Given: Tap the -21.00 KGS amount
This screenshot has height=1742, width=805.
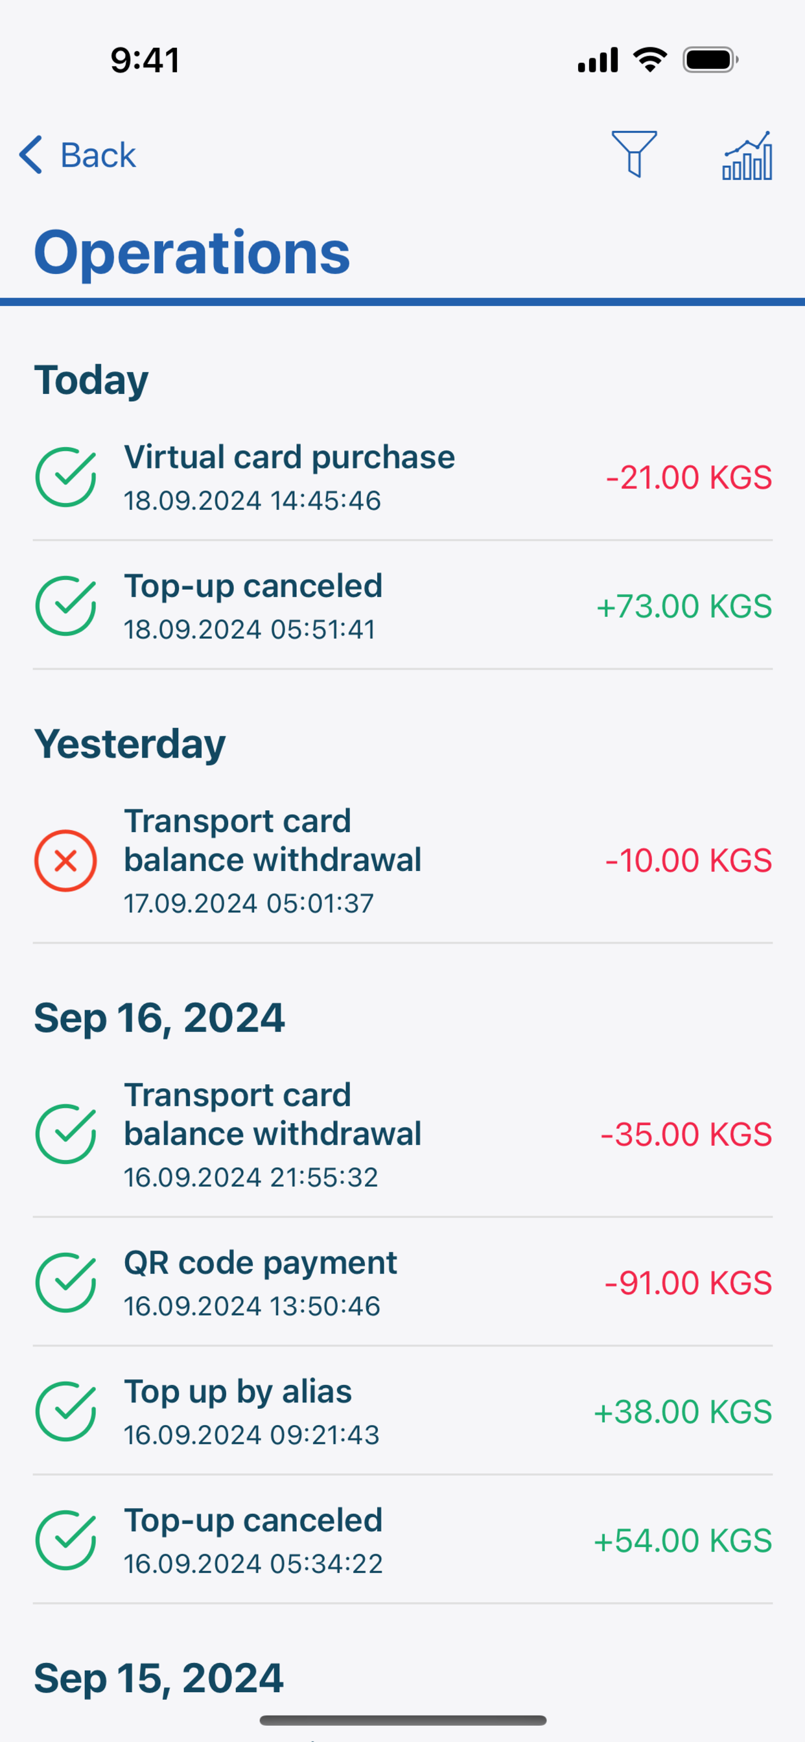Looking at the screenshot, I should pyautogui.click(x=688, y=478).
